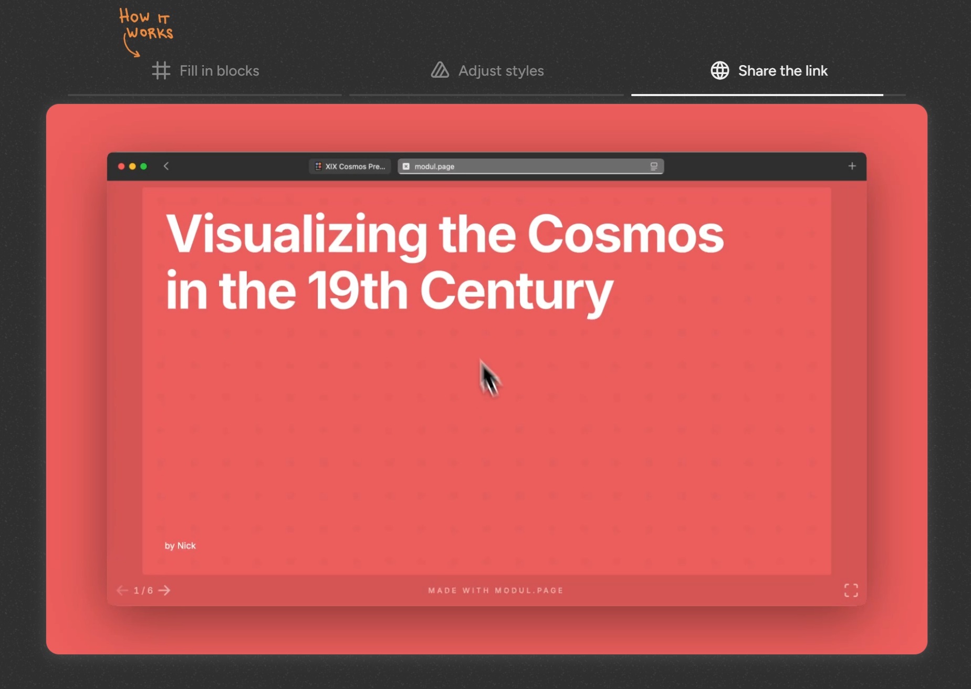971x689 pixels.
Task: Click the modul.page favicon in the address bar
Action: (406, 166)
